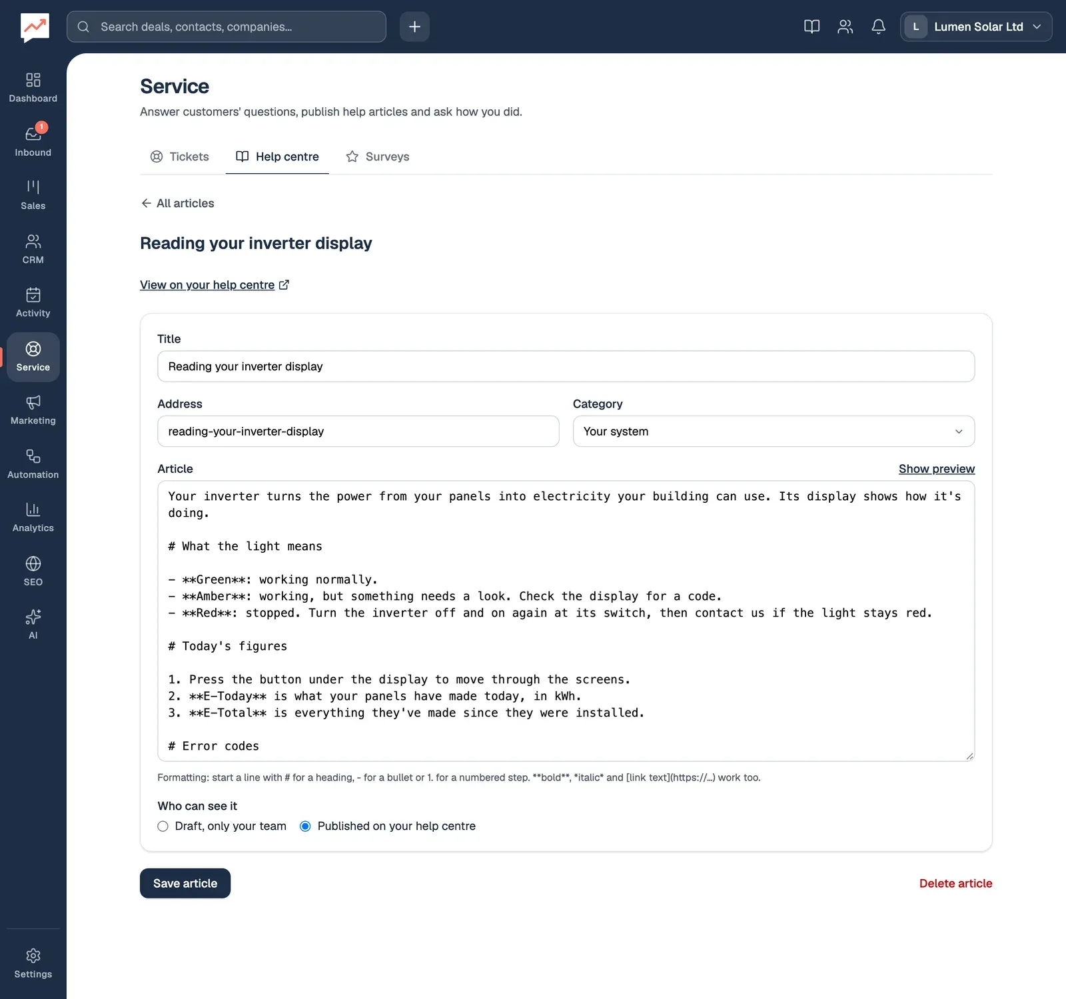This screenshot has height=999, width=1066.
Task: Click the '# Error codes' line
Action: point(213,746)
